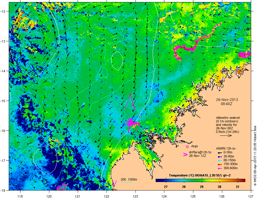Click the magenta Argo circle legend marker

pos(187,147)
